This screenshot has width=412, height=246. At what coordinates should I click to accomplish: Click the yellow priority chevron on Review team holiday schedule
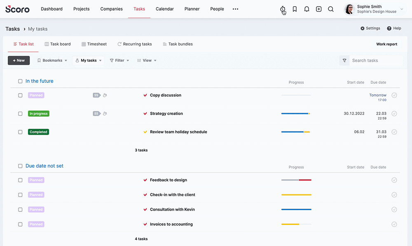coord(145,132)
